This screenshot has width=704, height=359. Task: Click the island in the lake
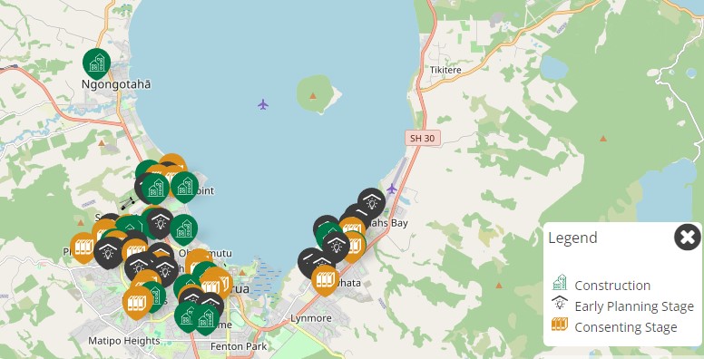click(318, 94)
